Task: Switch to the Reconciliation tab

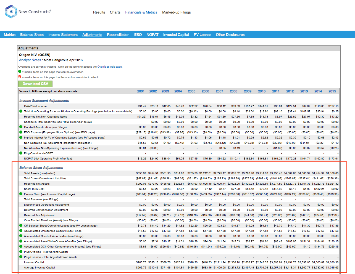Action: tap(118, 35)
